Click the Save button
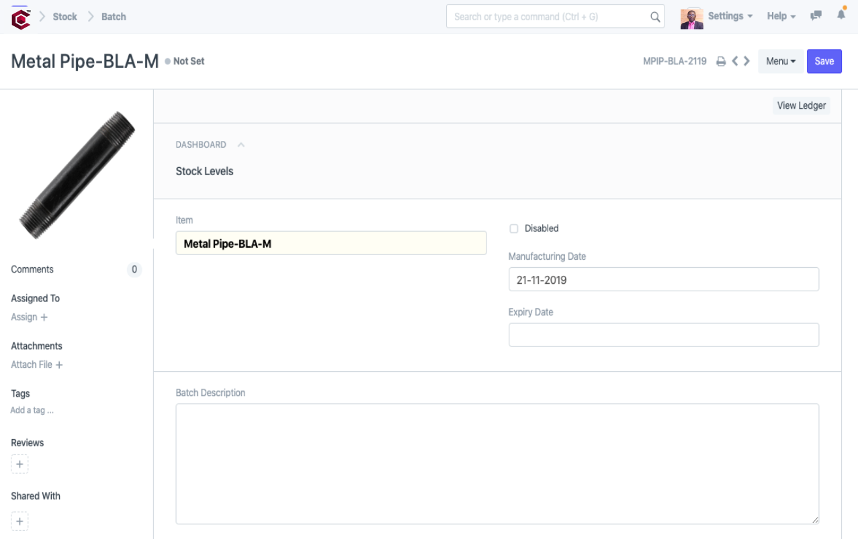This screenshot has height=539, width=858. [x=824, y=61]
